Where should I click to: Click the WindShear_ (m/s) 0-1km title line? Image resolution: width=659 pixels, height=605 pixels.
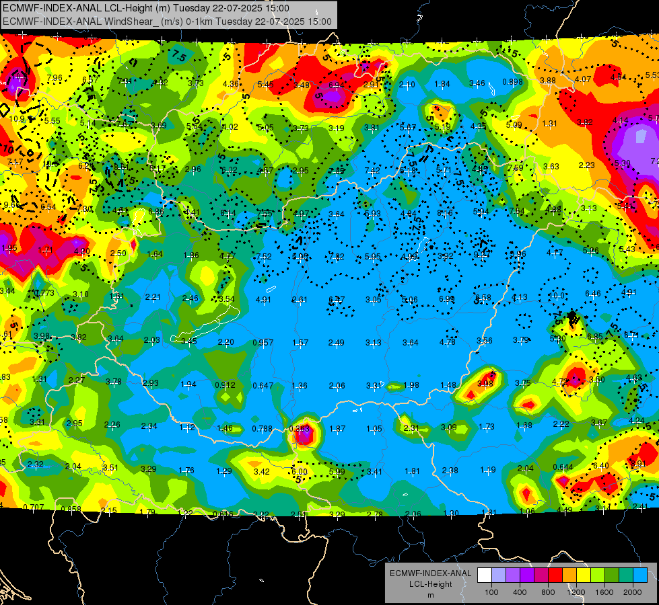click(x=167, y=22)
